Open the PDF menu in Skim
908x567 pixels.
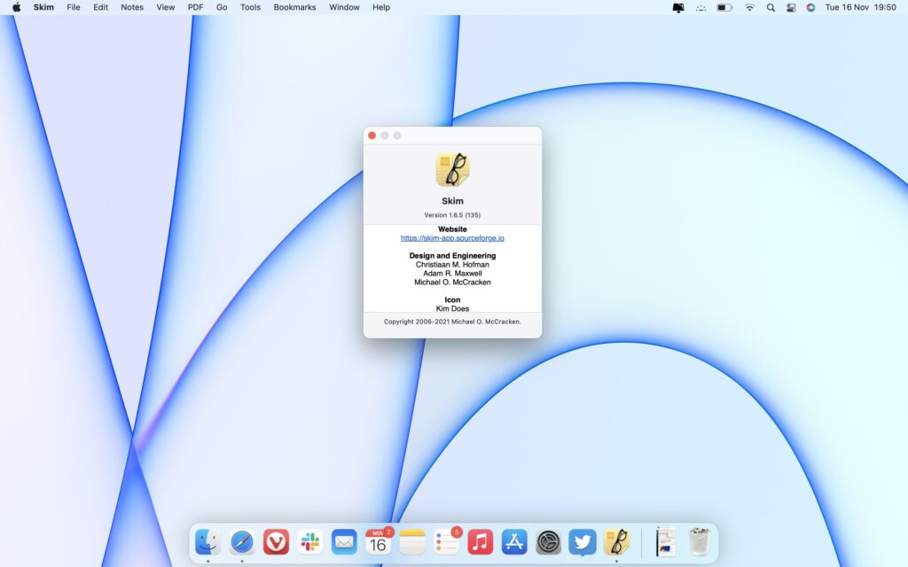tap(194, 7)
